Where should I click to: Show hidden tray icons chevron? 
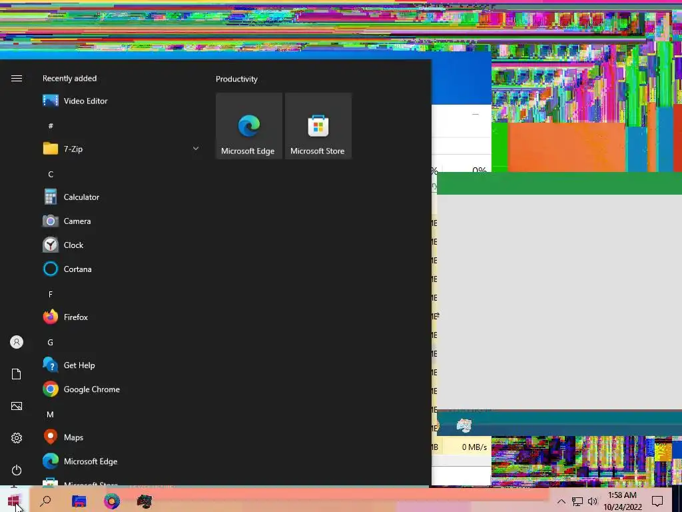[561, 501]
